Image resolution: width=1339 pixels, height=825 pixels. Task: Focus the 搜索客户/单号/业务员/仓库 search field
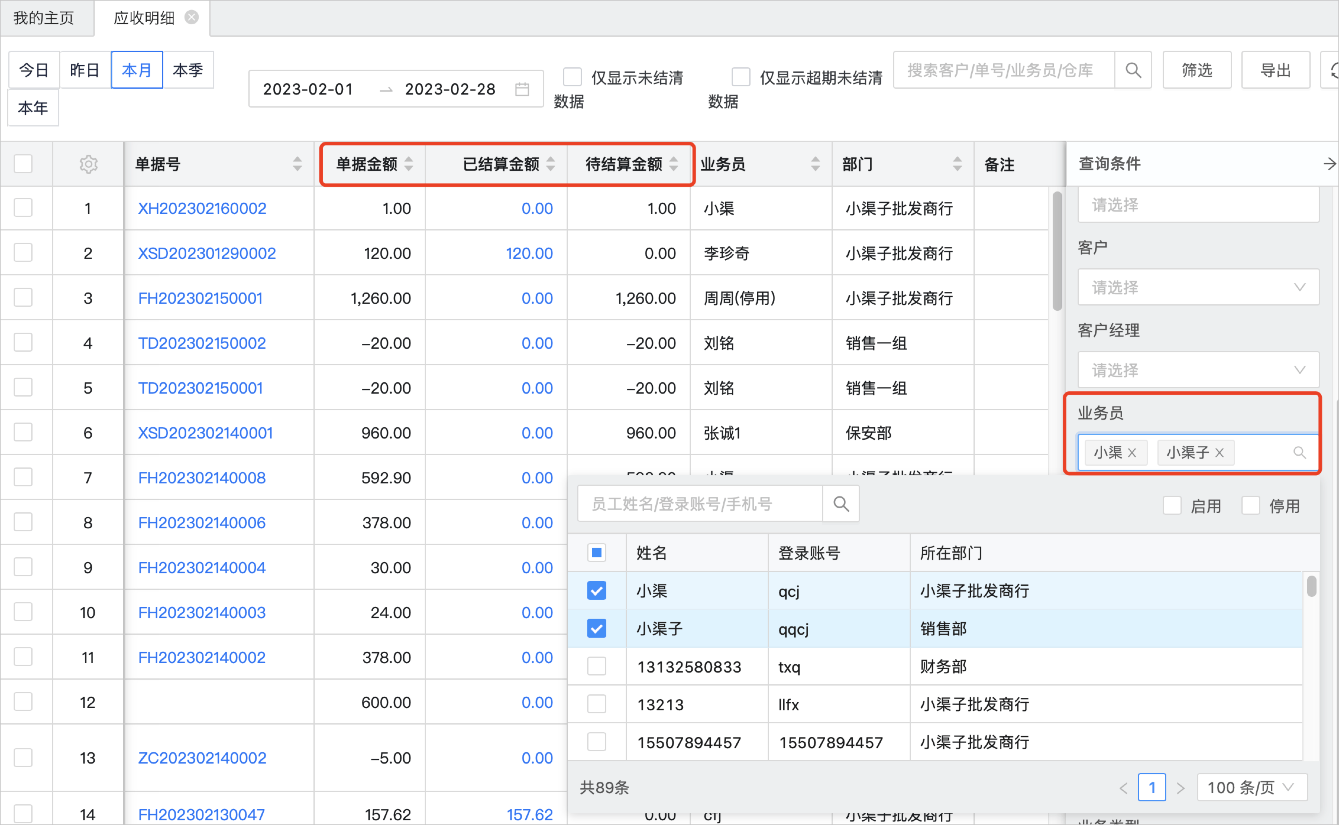tap(1004, 70)
